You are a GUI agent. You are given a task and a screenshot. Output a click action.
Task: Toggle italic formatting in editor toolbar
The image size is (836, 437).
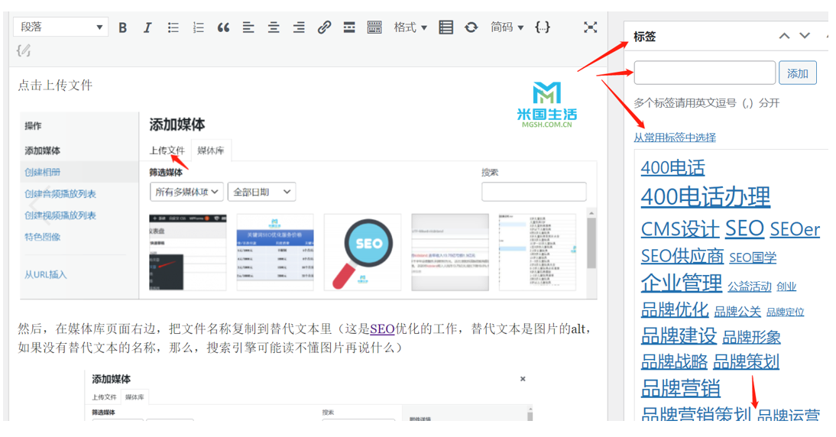pyautogui.click(x=147, y=28)
